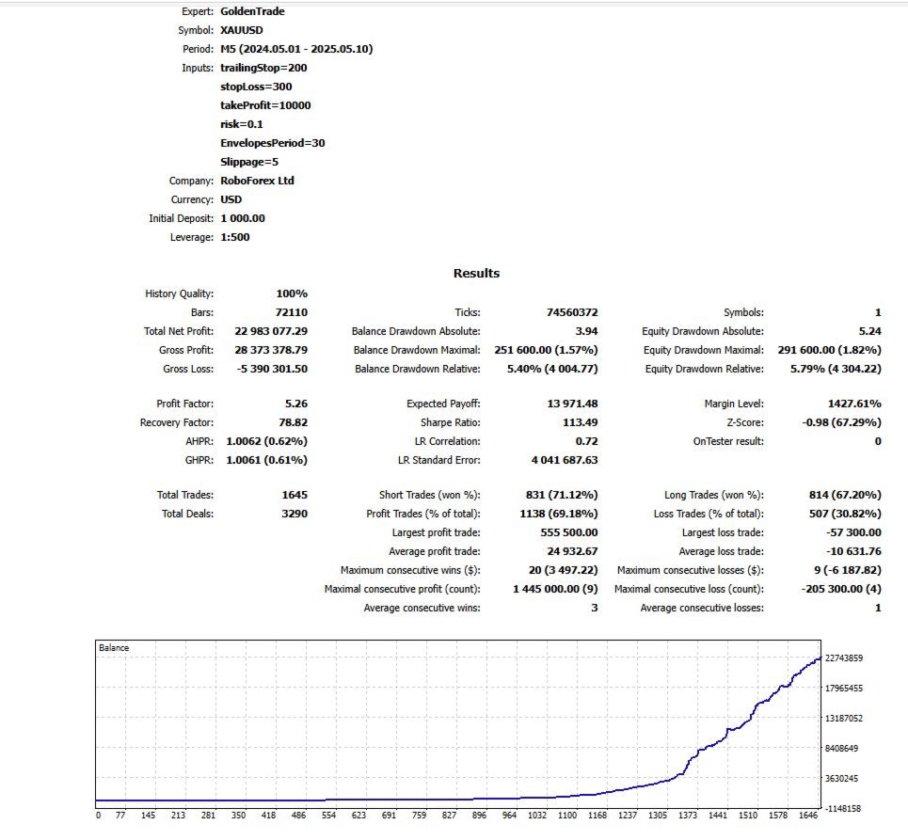Click the Balance label on the chart
Viewport: 908px width, 840px height.
pos(114,648)
